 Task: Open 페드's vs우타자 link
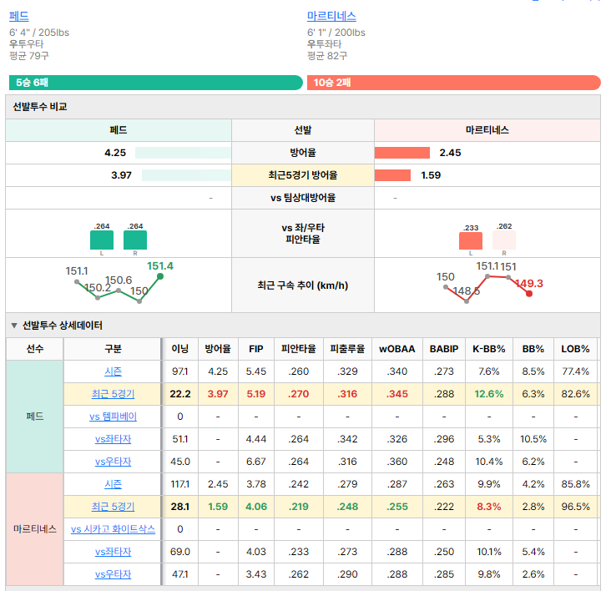click(x=113, y=461)
